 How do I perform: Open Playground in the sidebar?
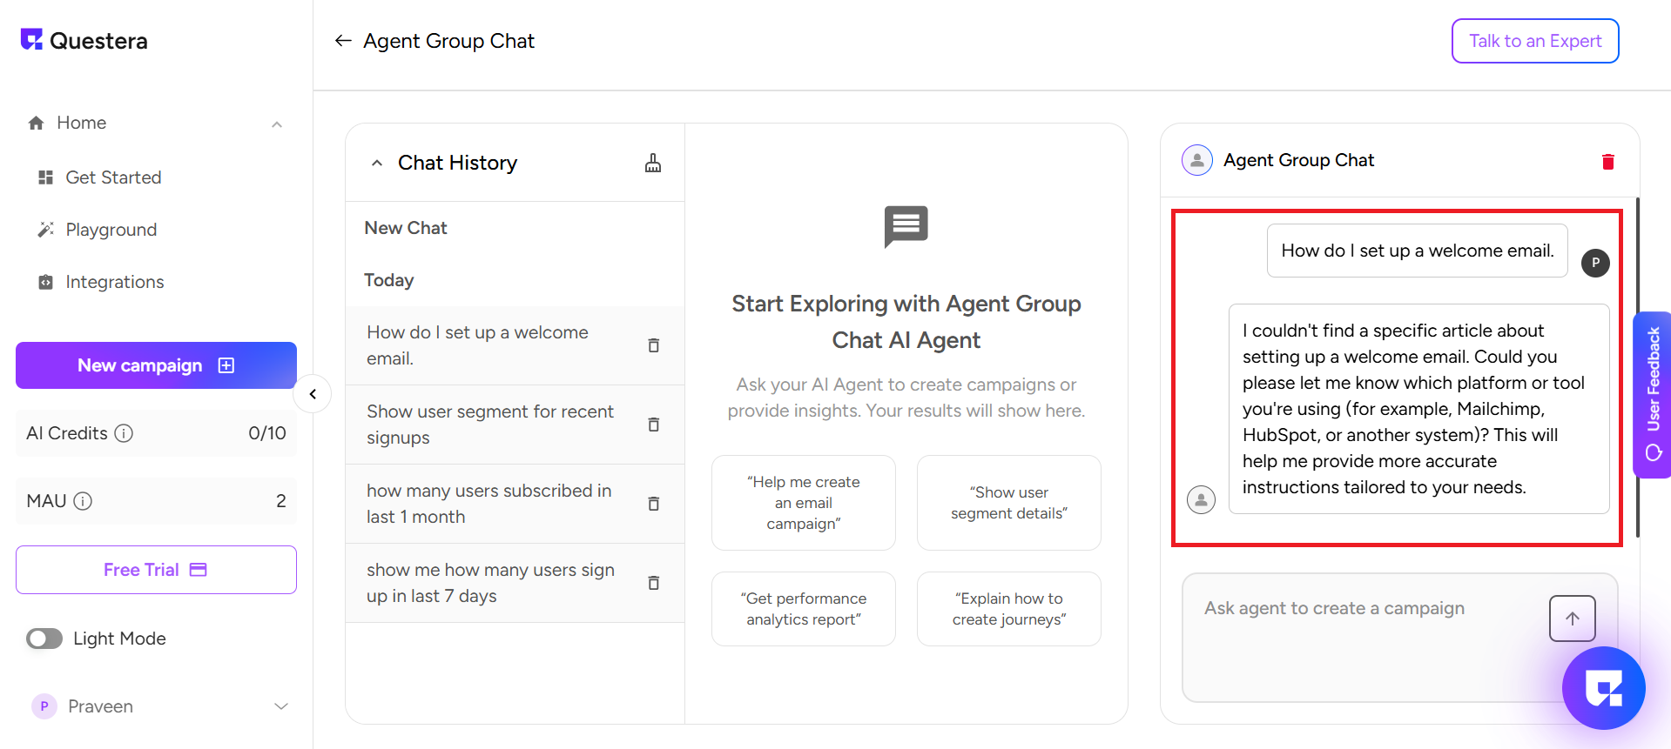point(111,230)
